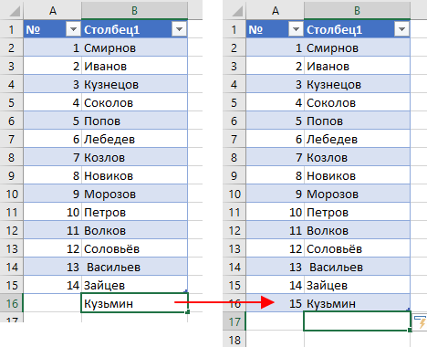
Task: Select cell Смирнов in left table
Action: tap(134, 47)
